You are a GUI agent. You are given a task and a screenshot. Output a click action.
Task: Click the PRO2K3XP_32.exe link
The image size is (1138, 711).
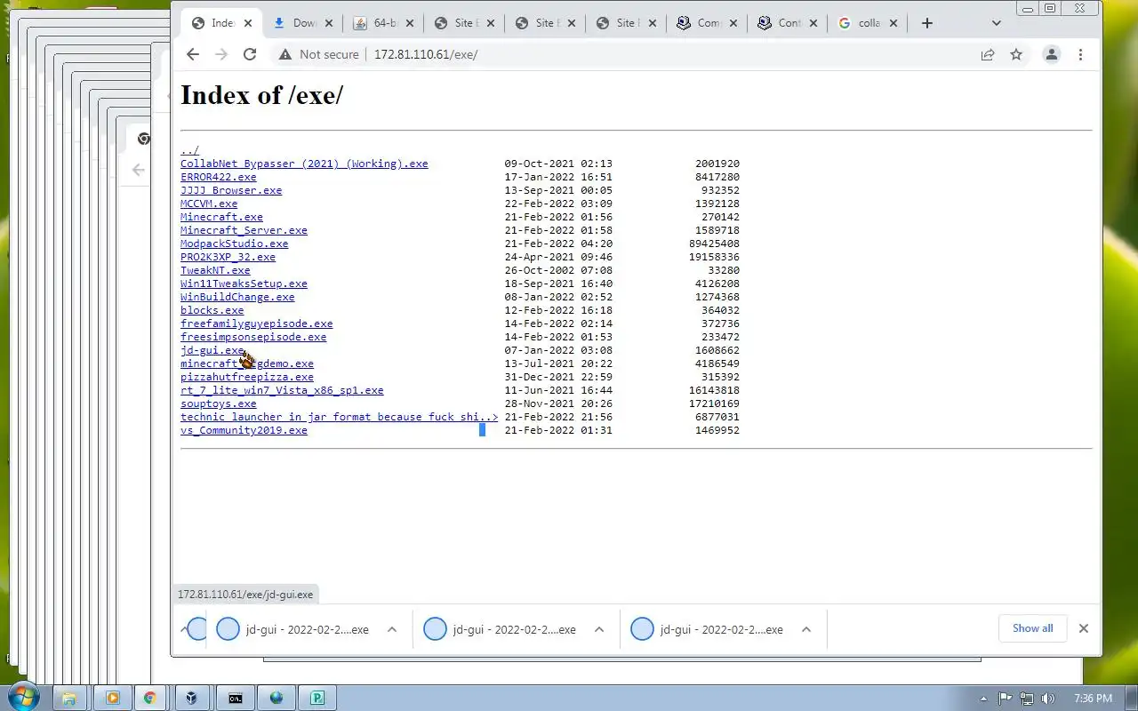228,257
